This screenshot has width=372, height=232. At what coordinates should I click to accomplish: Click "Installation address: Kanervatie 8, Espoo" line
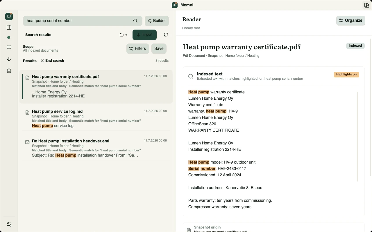(225, 188)
